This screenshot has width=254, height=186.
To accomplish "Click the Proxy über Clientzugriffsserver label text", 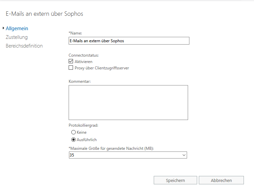I will tap(102, 68).
